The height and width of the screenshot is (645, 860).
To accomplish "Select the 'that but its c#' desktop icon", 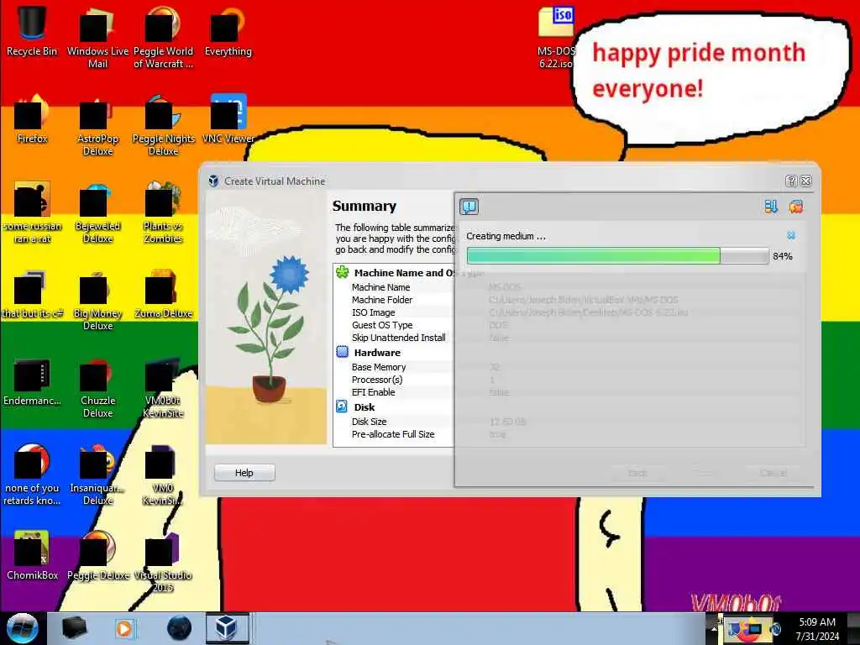I will (x=32, y=295).
